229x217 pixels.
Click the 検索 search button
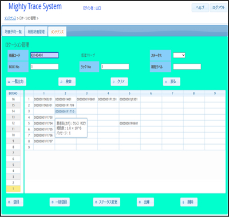click(67, 82)
